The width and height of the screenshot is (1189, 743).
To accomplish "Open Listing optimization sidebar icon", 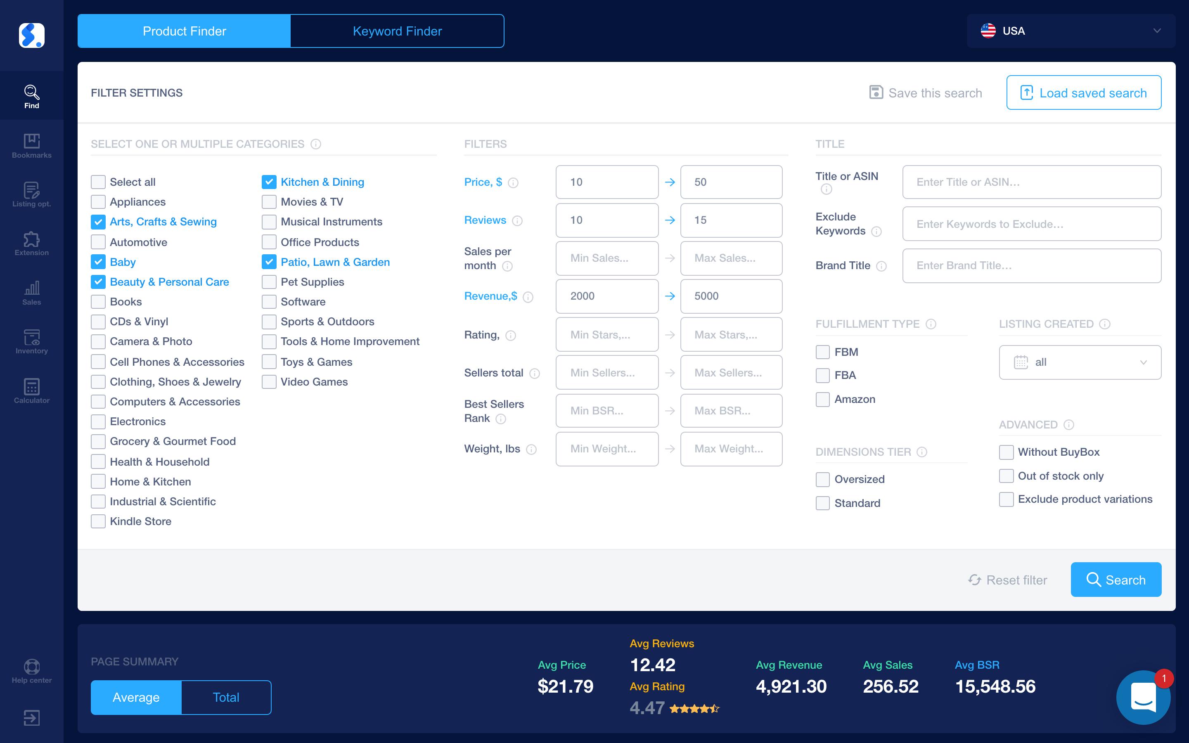I will 31,194.
